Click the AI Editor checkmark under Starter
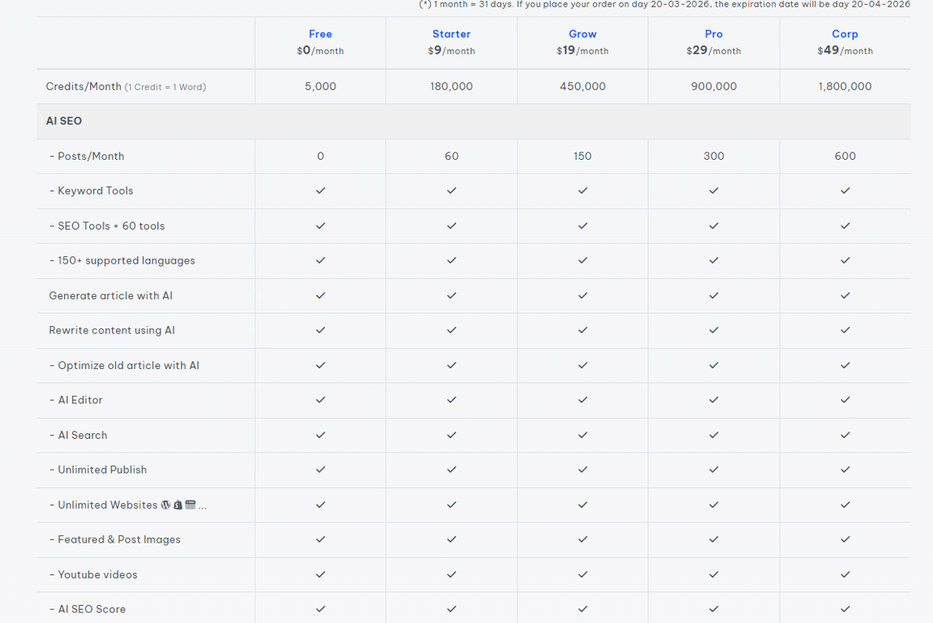This screenshot has height=623, width=933. tap(452, 399)
